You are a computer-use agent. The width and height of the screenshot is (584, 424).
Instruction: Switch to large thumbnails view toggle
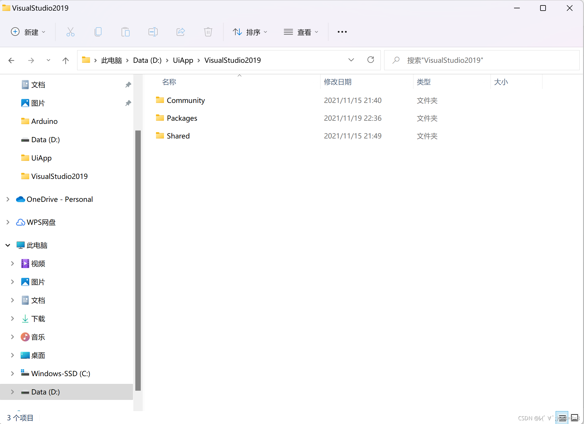(575, 418)
